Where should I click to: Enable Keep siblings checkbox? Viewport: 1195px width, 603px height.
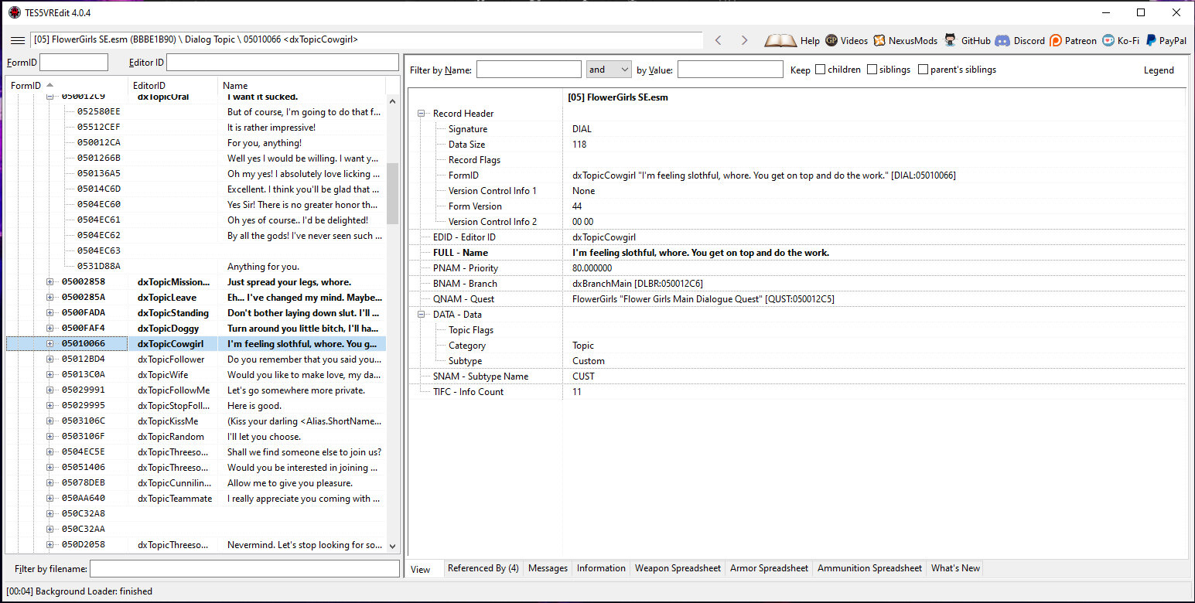coord(872,70)
